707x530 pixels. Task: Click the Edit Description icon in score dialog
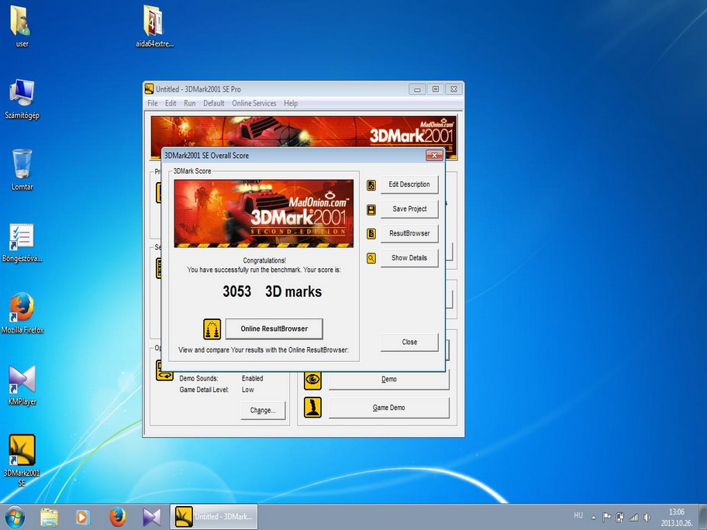pyautogui.click(x=371, y=185)
